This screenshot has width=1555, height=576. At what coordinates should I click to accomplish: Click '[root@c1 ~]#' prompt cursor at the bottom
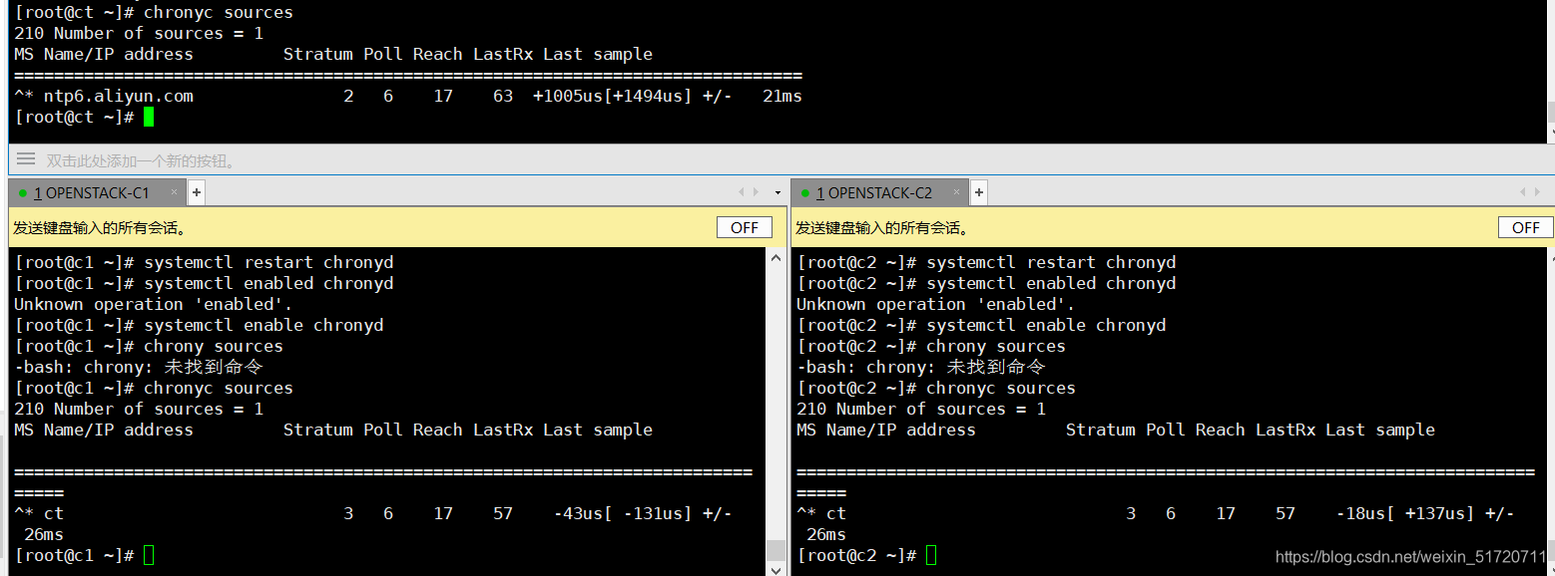(x=149, y=555)
